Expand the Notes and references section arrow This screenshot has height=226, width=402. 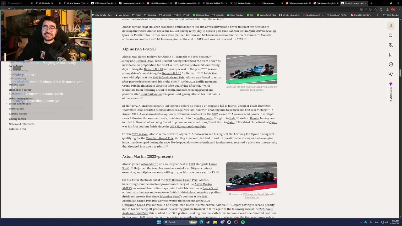(x=6, y=124)
